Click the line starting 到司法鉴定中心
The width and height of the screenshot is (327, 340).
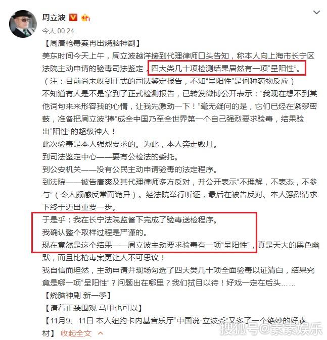110,156
